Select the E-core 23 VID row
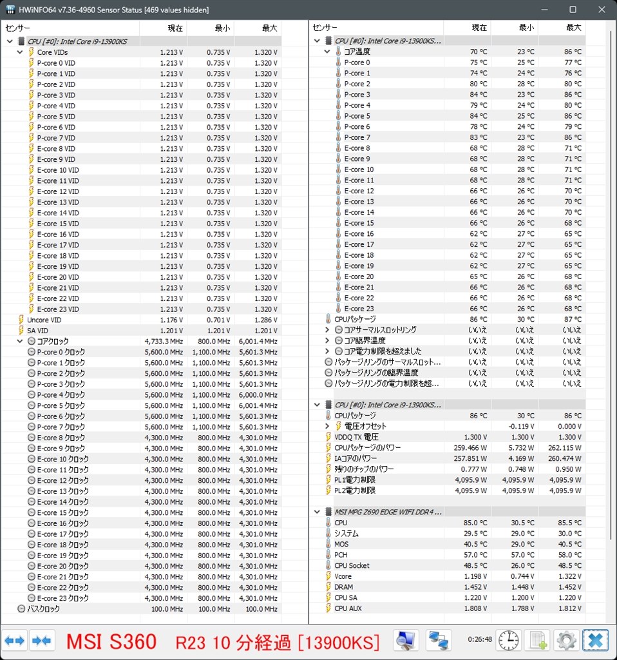 click(x=142, y=309)
